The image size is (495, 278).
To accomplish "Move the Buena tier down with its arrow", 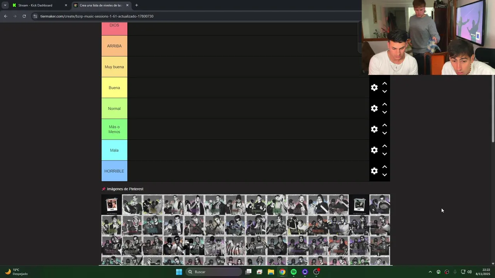I will coord(385,92).
